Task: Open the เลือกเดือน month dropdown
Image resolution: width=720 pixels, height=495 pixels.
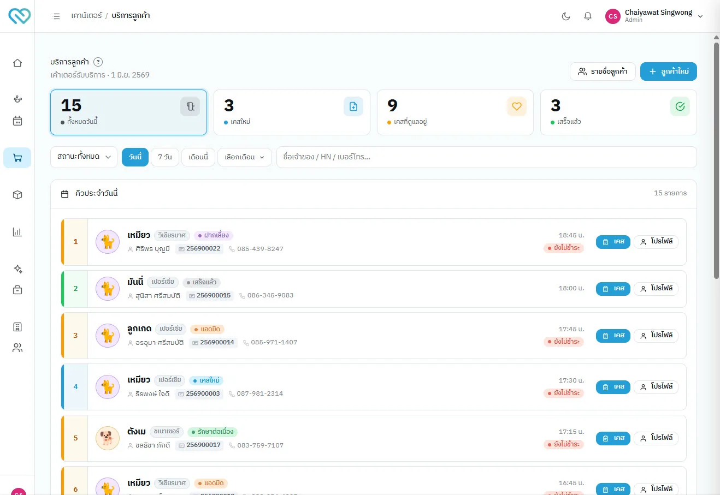Action: pos(245,157)
